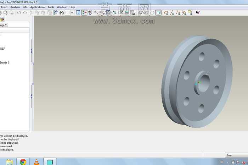Open VLC media player from taskbar
This screenshot has height=165, width=248.
pyautogui.click(x=36, y=162)
